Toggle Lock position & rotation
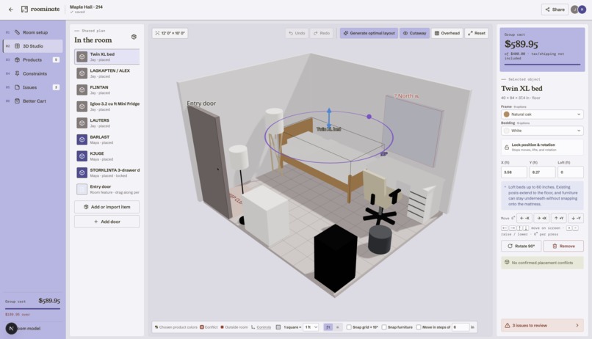592x339 pixels. point(542,147)
